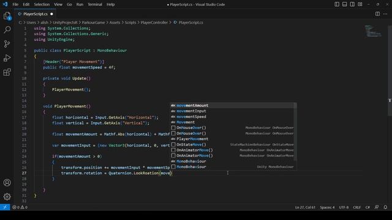This screenshot has width=392, height=220.
Task: Click the remote window status indicator
Action: (x=5, y=207)
